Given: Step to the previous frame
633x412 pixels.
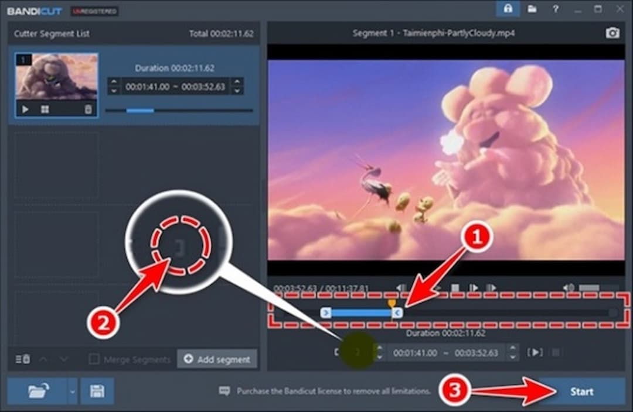Looking at the screenshot, I should pyautogui.click(x=401, y=288).
